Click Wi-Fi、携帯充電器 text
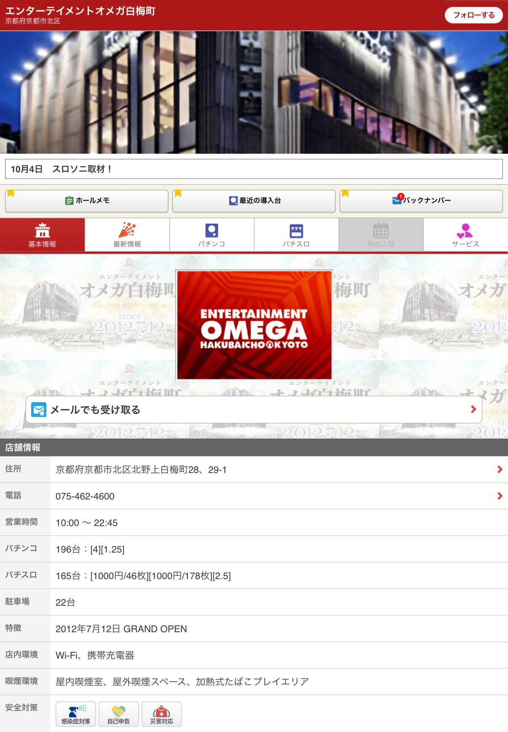Screen dimensions: 508x732 click(95, 655)
